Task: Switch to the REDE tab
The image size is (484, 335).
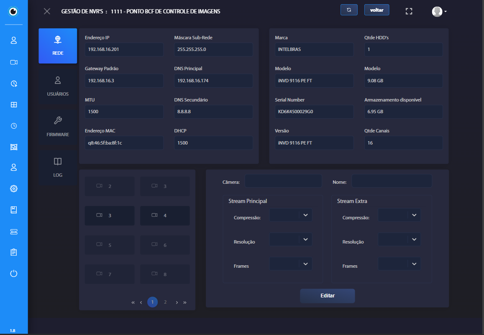Action: coord(58,46)
